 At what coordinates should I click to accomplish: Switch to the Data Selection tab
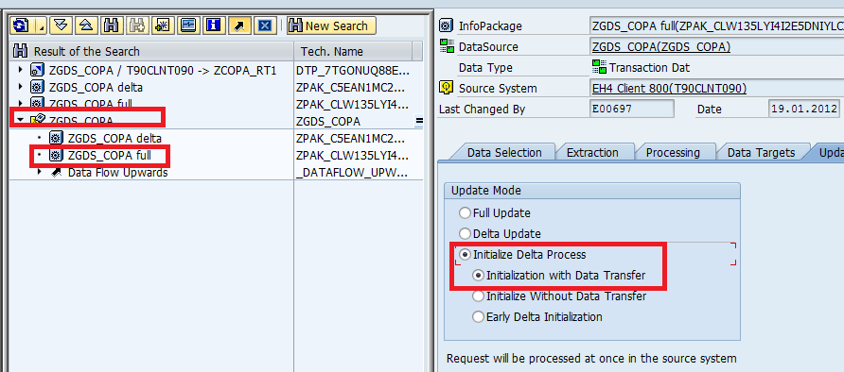tap(504, 152)
